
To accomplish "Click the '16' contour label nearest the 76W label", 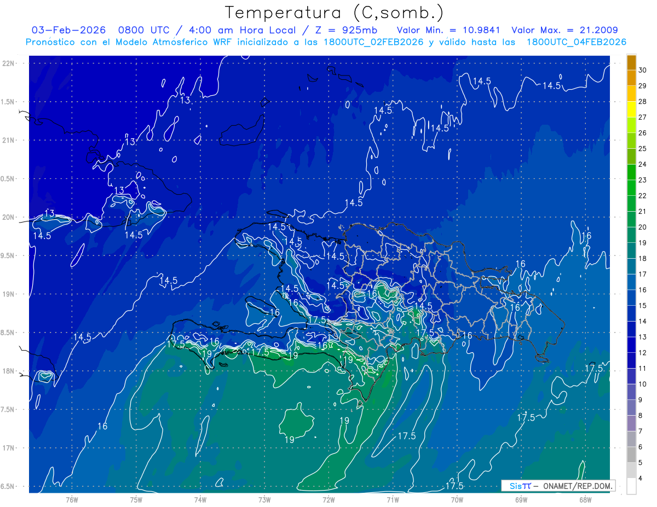I will 102,426.
